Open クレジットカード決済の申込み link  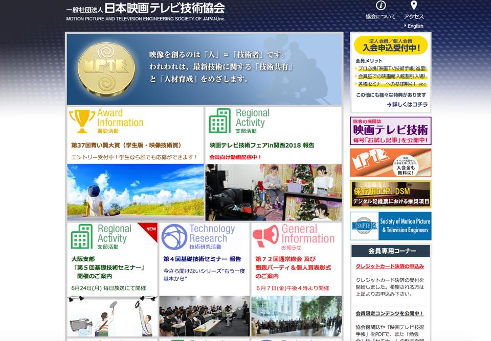390,266
